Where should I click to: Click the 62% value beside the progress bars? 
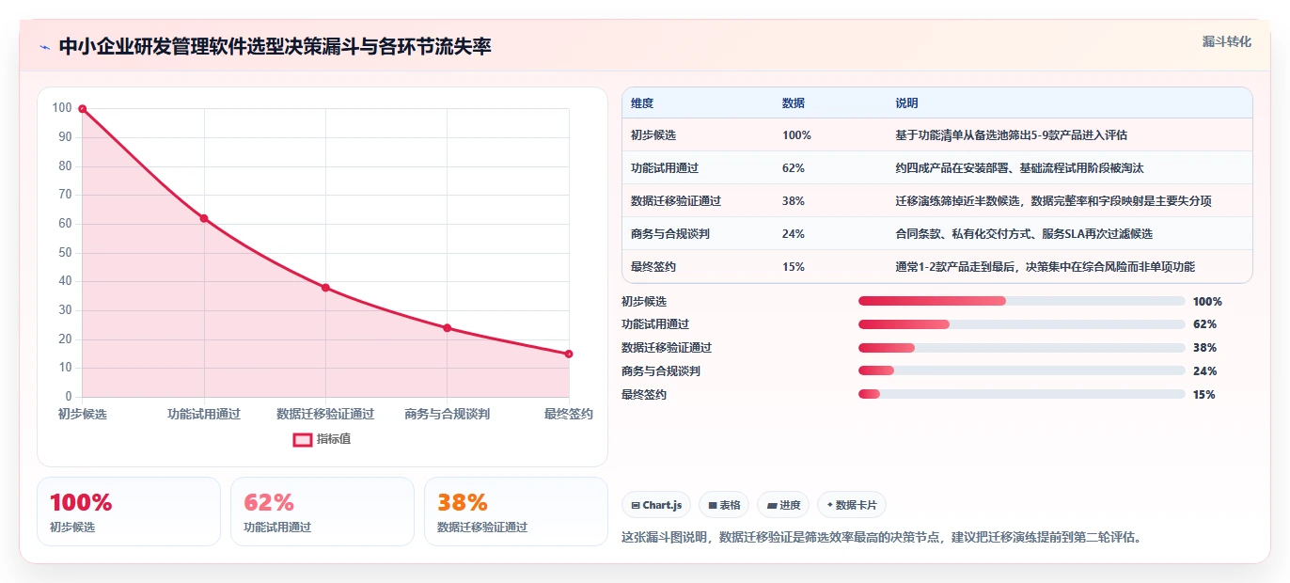pyautogui.click(x=1204, y=324)
